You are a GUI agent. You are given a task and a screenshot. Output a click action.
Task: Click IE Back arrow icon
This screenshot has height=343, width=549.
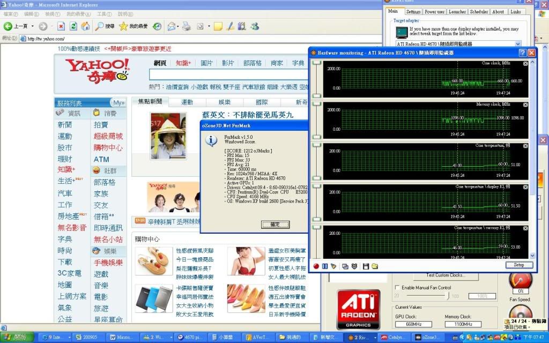coord(8,26)
